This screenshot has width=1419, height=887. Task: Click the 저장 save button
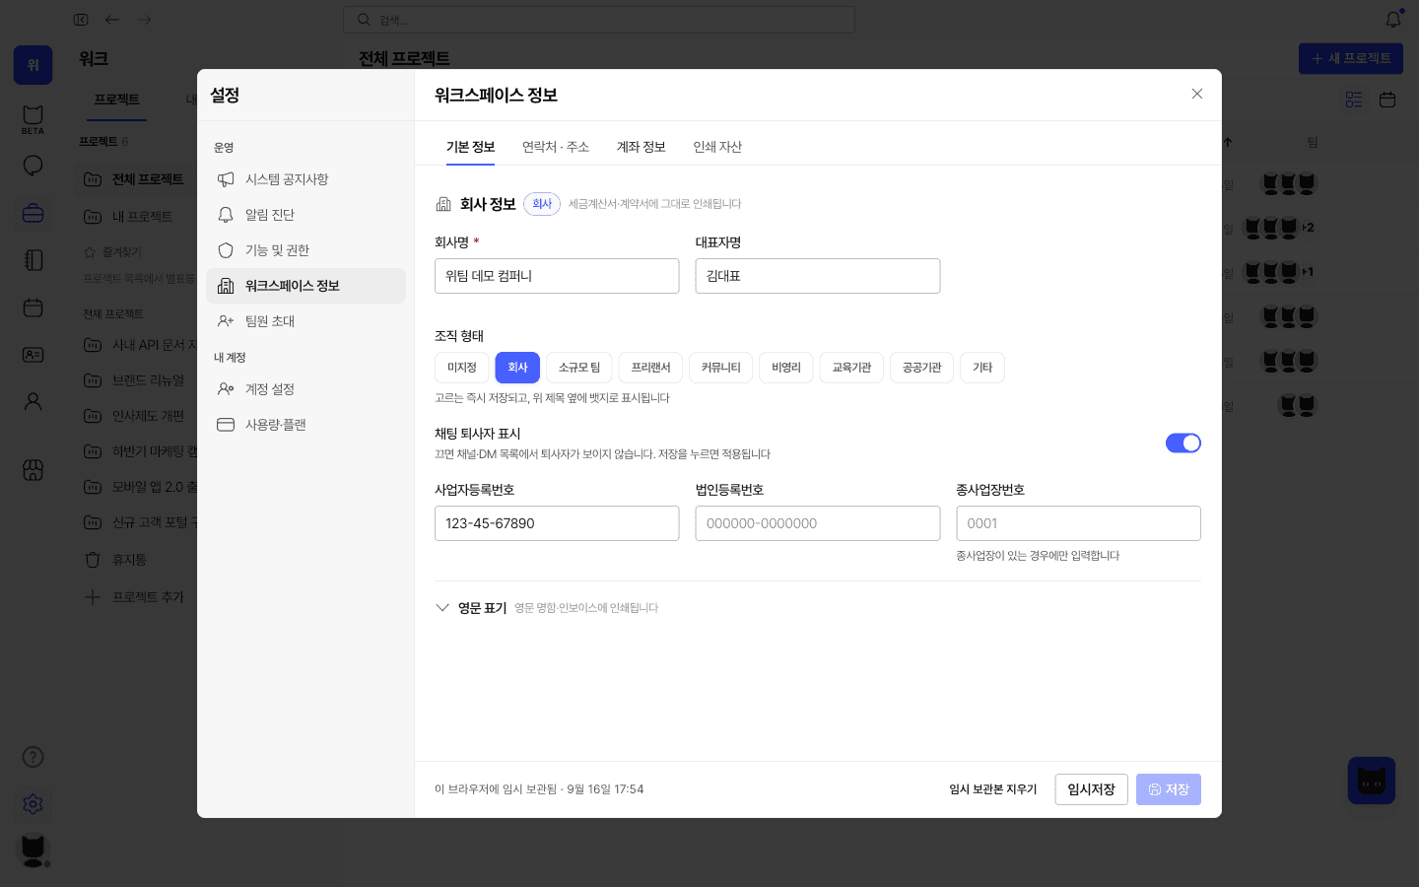tap(1169, 789)
